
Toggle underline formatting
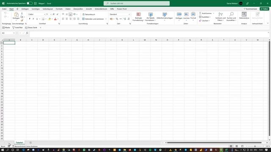(37, 19)
